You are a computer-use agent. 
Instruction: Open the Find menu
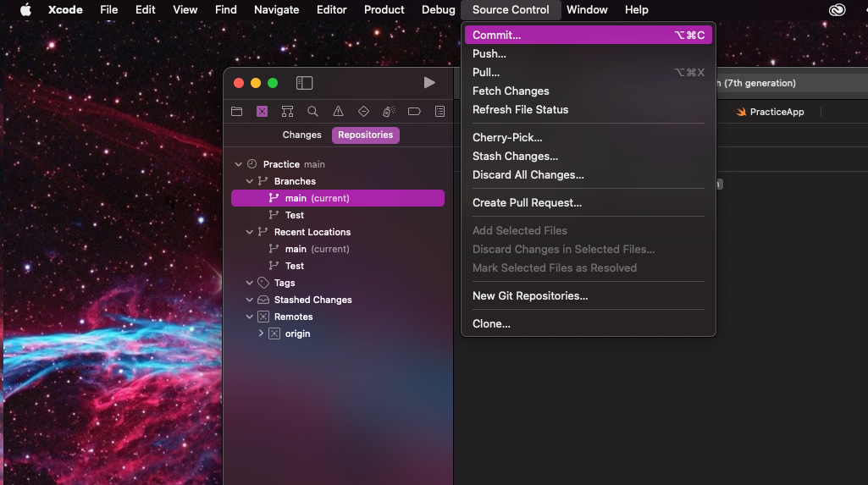(226, 9)
